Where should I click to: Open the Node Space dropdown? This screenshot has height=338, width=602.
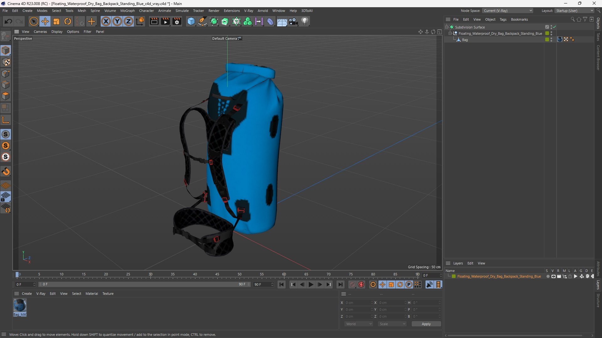click(x=508, y=11)
